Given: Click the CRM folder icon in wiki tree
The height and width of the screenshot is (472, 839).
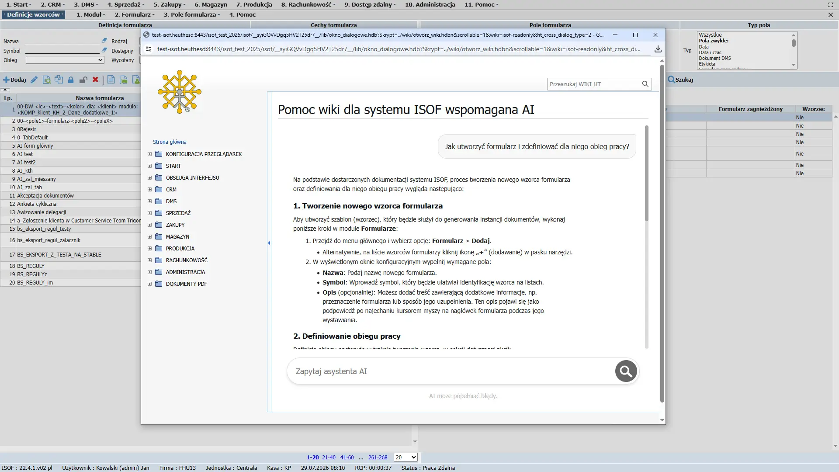Looking at the screenshot, I should click(x=159, y=189).
